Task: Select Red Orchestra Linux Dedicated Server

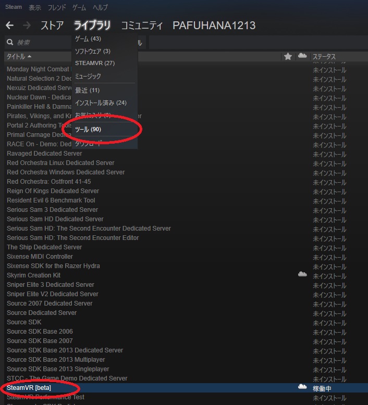Action: tap(60, 163)
